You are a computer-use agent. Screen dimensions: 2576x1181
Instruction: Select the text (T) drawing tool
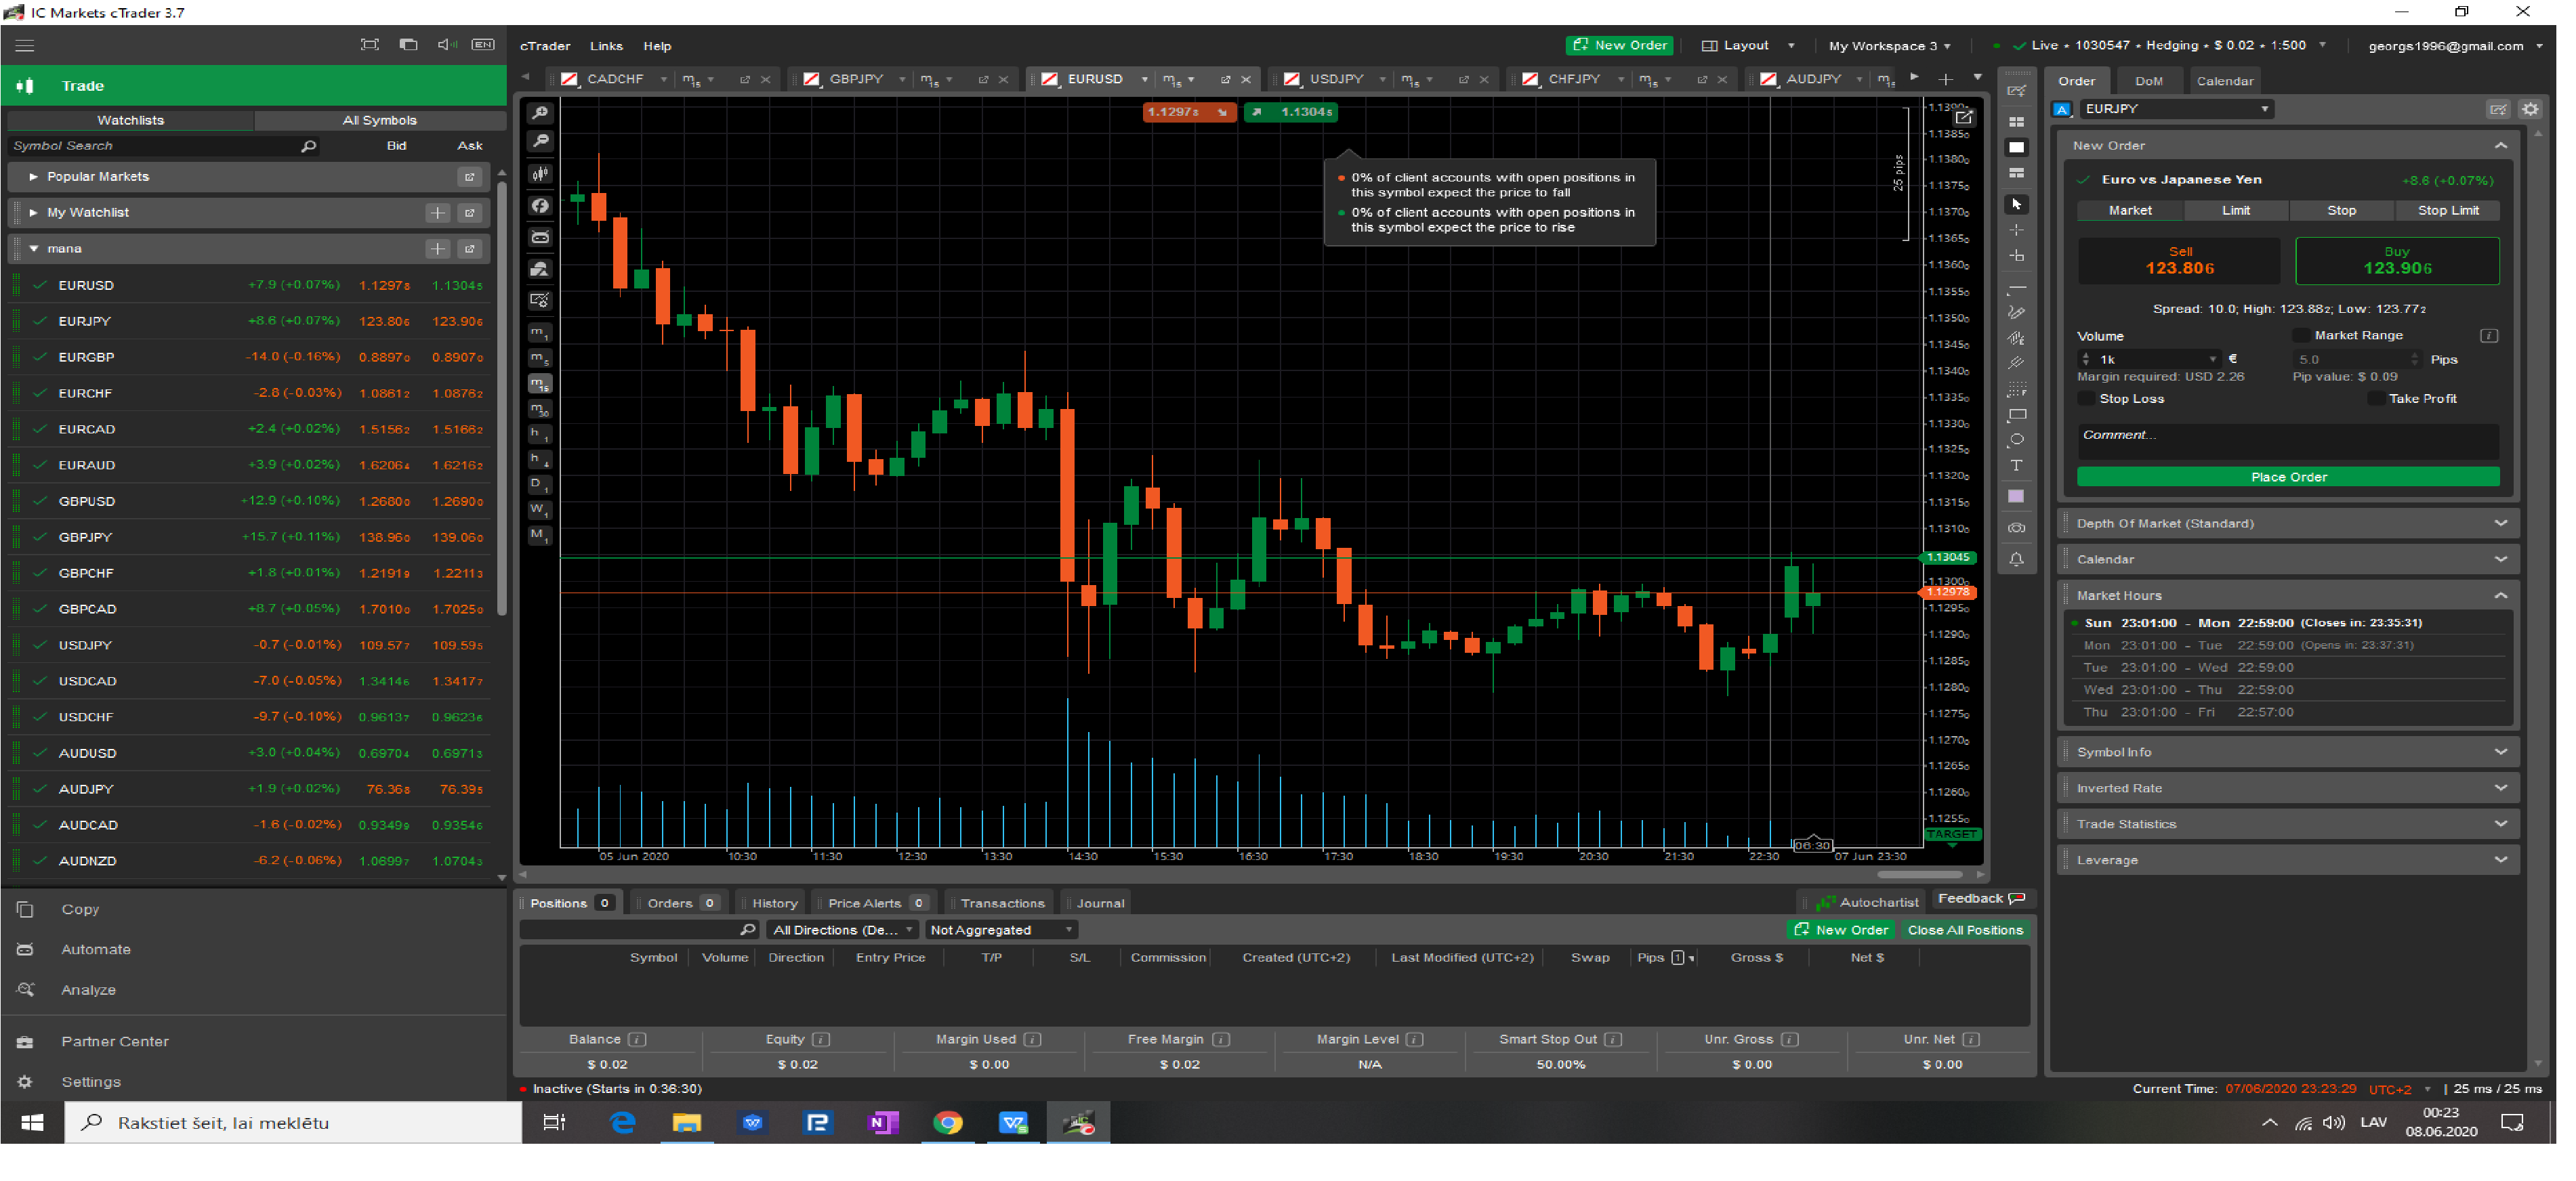(x=2016, y=466)
